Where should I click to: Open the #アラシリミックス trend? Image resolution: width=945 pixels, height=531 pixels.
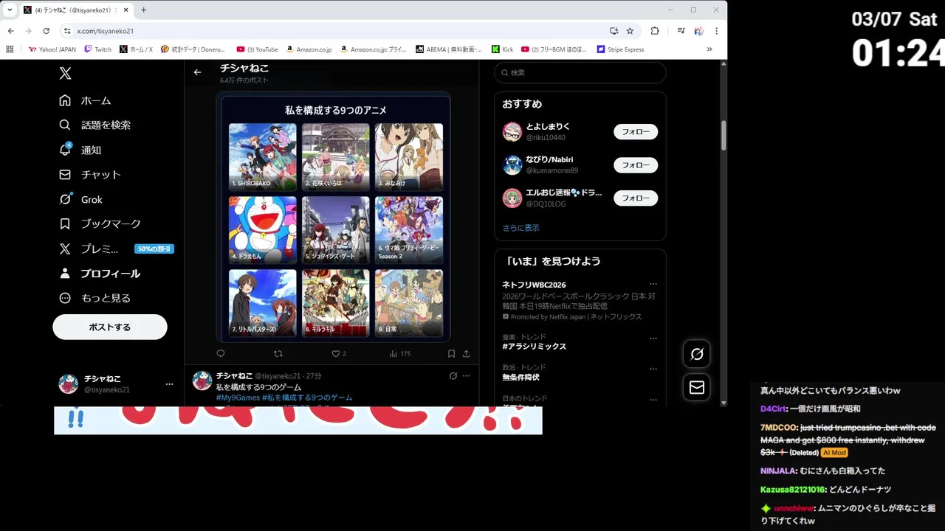click(x=535, y=347)
